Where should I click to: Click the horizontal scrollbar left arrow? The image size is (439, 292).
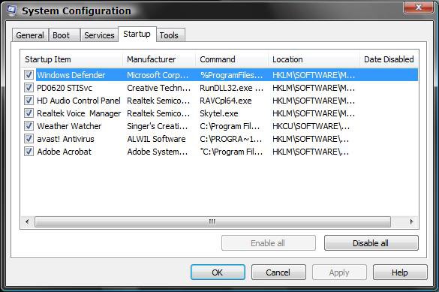[x=27, y=221]
